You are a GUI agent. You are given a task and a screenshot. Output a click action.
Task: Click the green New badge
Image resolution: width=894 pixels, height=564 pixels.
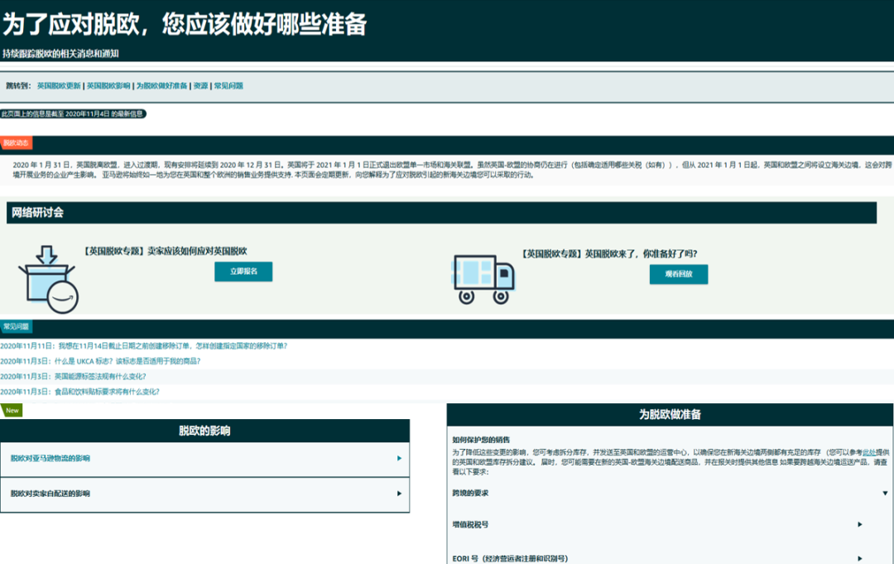12,410
